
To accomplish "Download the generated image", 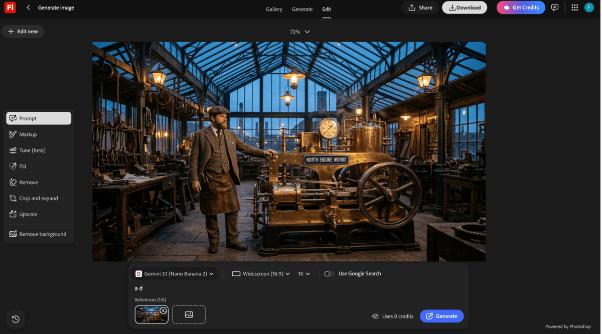I will click(x=465, y=8).
